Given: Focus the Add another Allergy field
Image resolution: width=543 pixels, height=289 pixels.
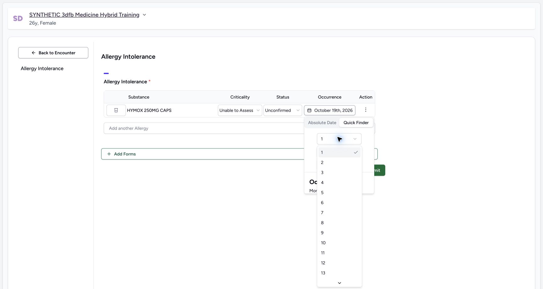Looking at the screenshot, I should [x=204, y=128].
